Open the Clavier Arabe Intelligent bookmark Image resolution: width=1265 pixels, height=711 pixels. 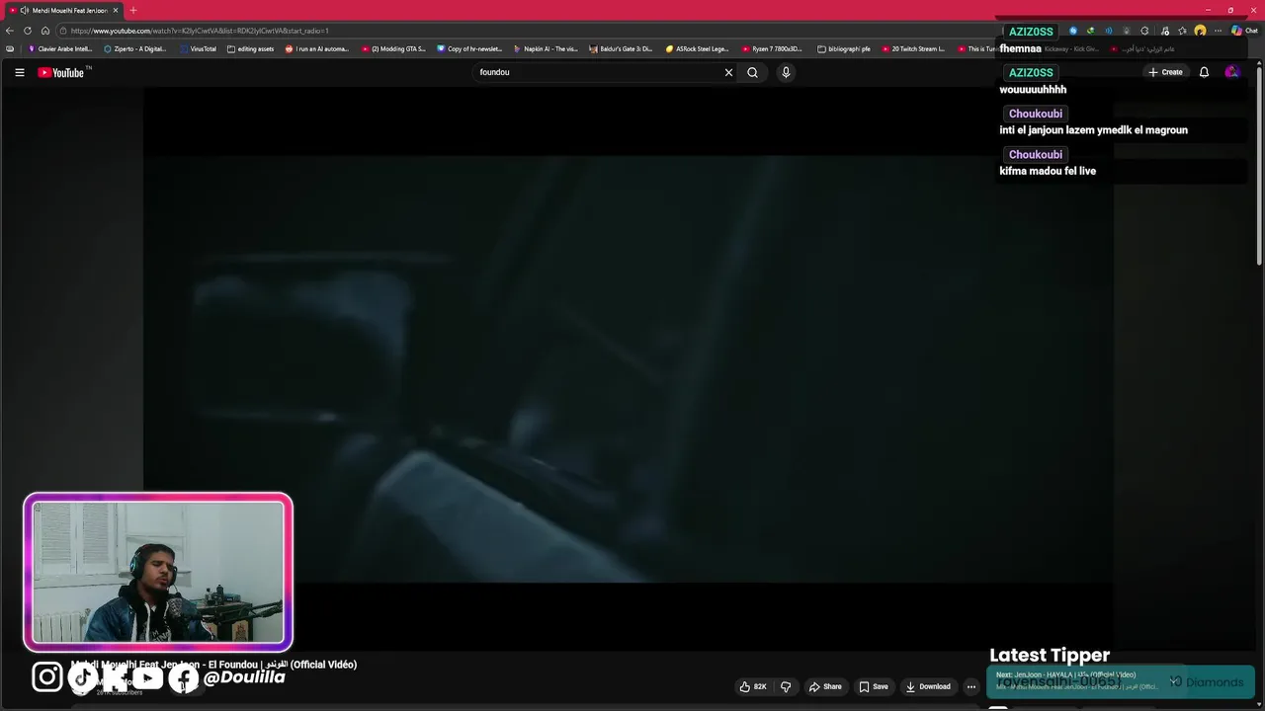click(x=60, y=48)
